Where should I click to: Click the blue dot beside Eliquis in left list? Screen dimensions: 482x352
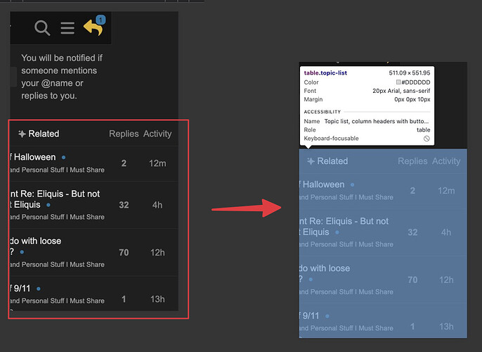click(x=48, y=205)
